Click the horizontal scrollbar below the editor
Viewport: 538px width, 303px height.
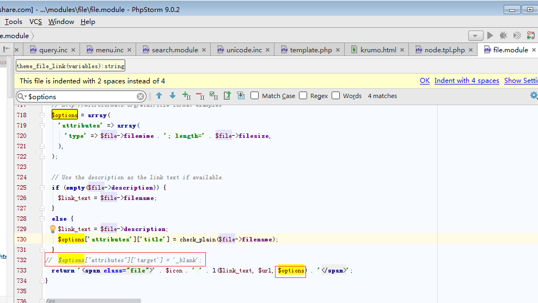pos(93,301)
